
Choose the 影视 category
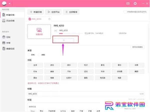103,65
